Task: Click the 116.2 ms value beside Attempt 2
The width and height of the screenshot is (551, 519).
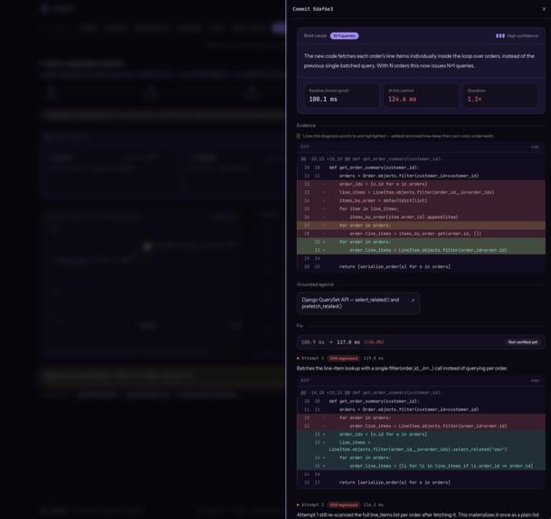Action: pyautogui.click(x=373, y=505)
